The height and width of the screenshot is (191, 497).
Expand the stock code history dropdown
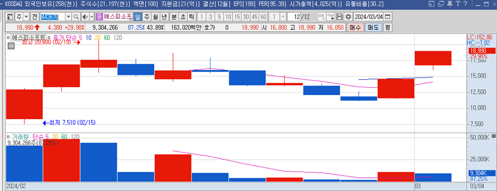pyautogui.click(x=68, y=17)
